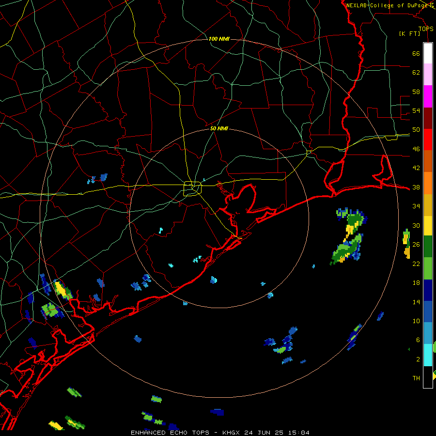Click the bright red legend swatch
The height and width of the screenshot is (436, 436).
[428, 140]
